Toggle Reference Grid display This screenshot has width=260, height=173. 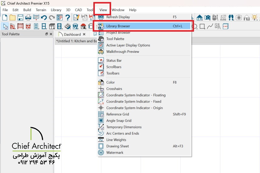144,114
